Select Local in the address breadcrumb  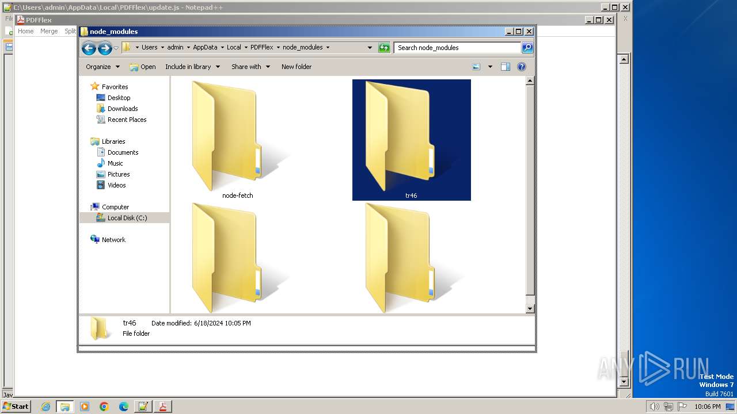pos(234,48)
